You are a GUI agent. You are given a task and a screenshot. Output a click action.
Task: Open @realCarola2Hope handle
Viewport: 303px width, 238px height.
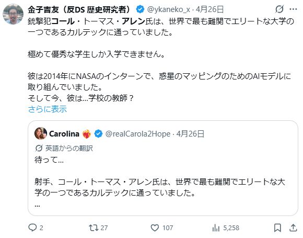click(138, 134)
